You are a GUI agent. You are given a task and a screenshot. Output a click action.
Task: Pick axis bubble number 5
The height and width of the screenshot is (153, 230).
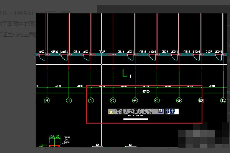pos(91,101)
